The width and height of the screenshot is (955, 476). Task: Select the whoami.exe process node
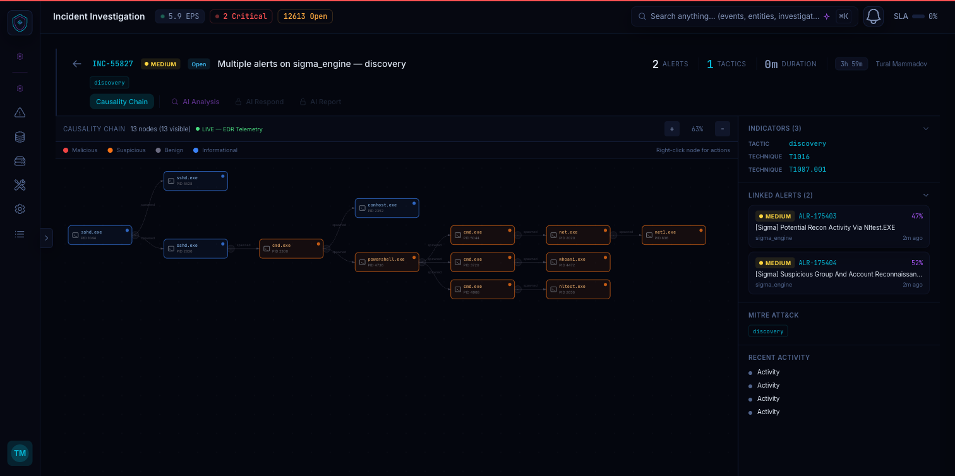click(x=578, y=262)
